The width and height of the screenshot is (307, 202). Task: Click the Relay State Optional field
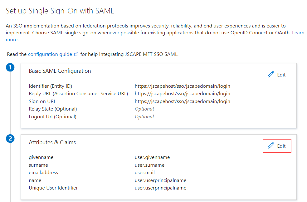click(144, 109)
